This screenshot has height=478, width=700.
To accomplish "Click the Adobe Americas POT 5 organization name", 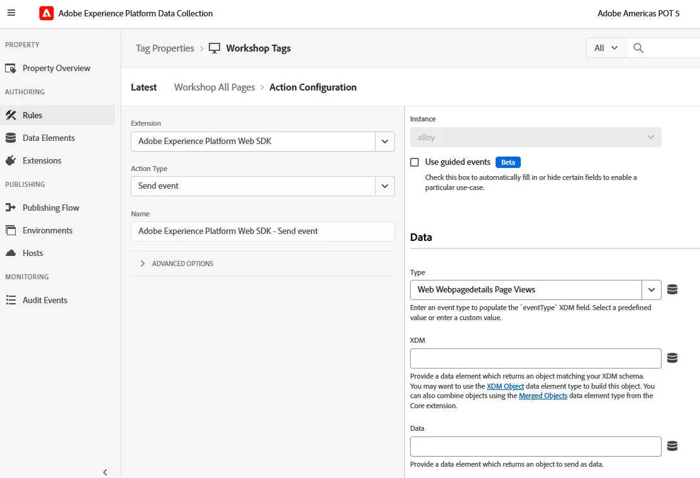I will pyautogui.click(x=638, y=13).
